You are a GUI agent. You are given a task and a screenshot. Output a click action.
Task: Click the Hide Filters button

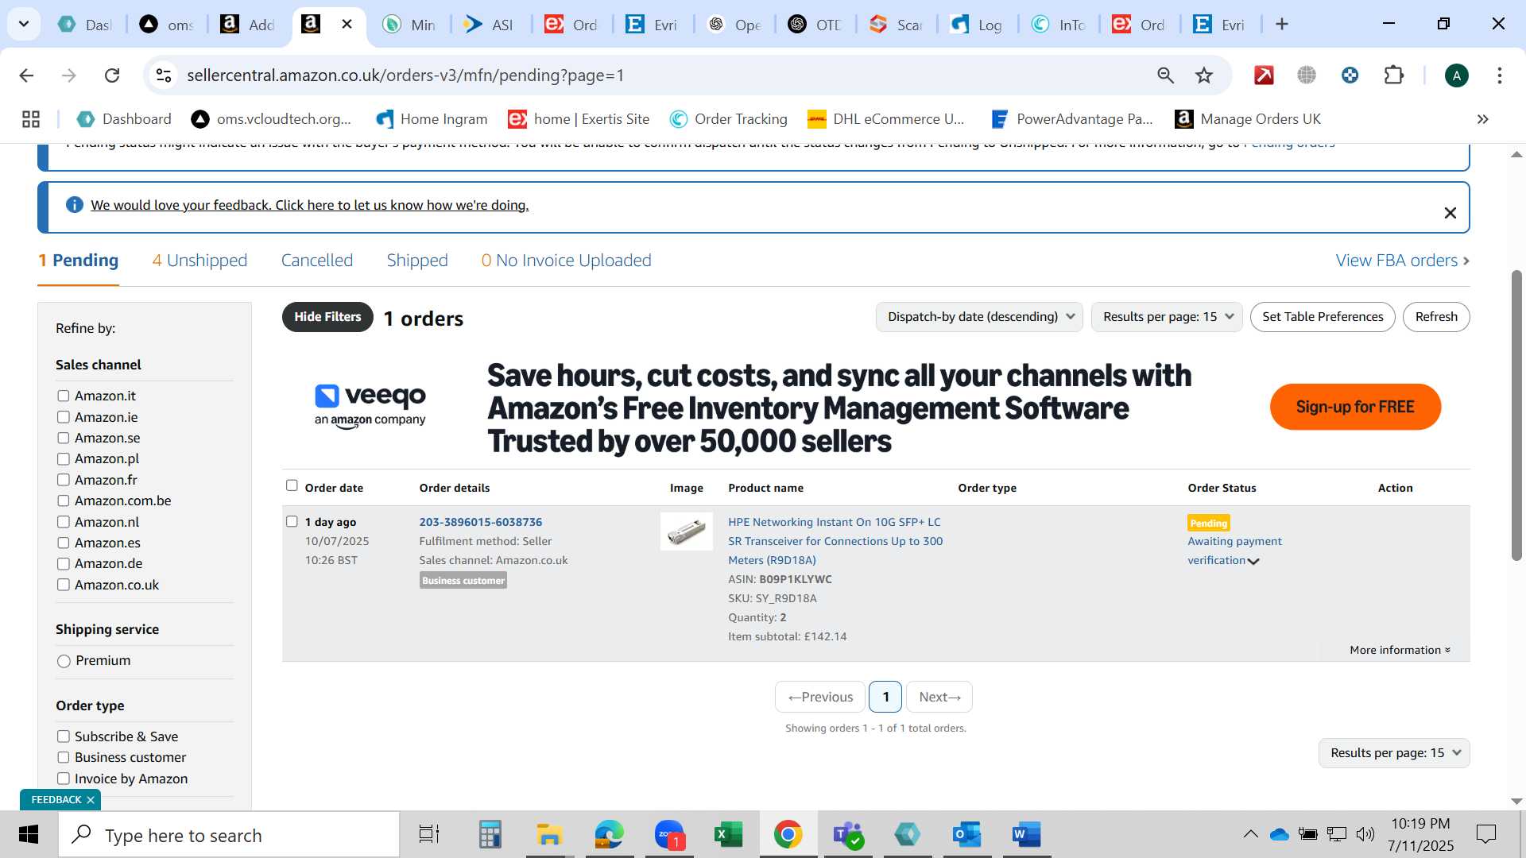tap(327, 317)
